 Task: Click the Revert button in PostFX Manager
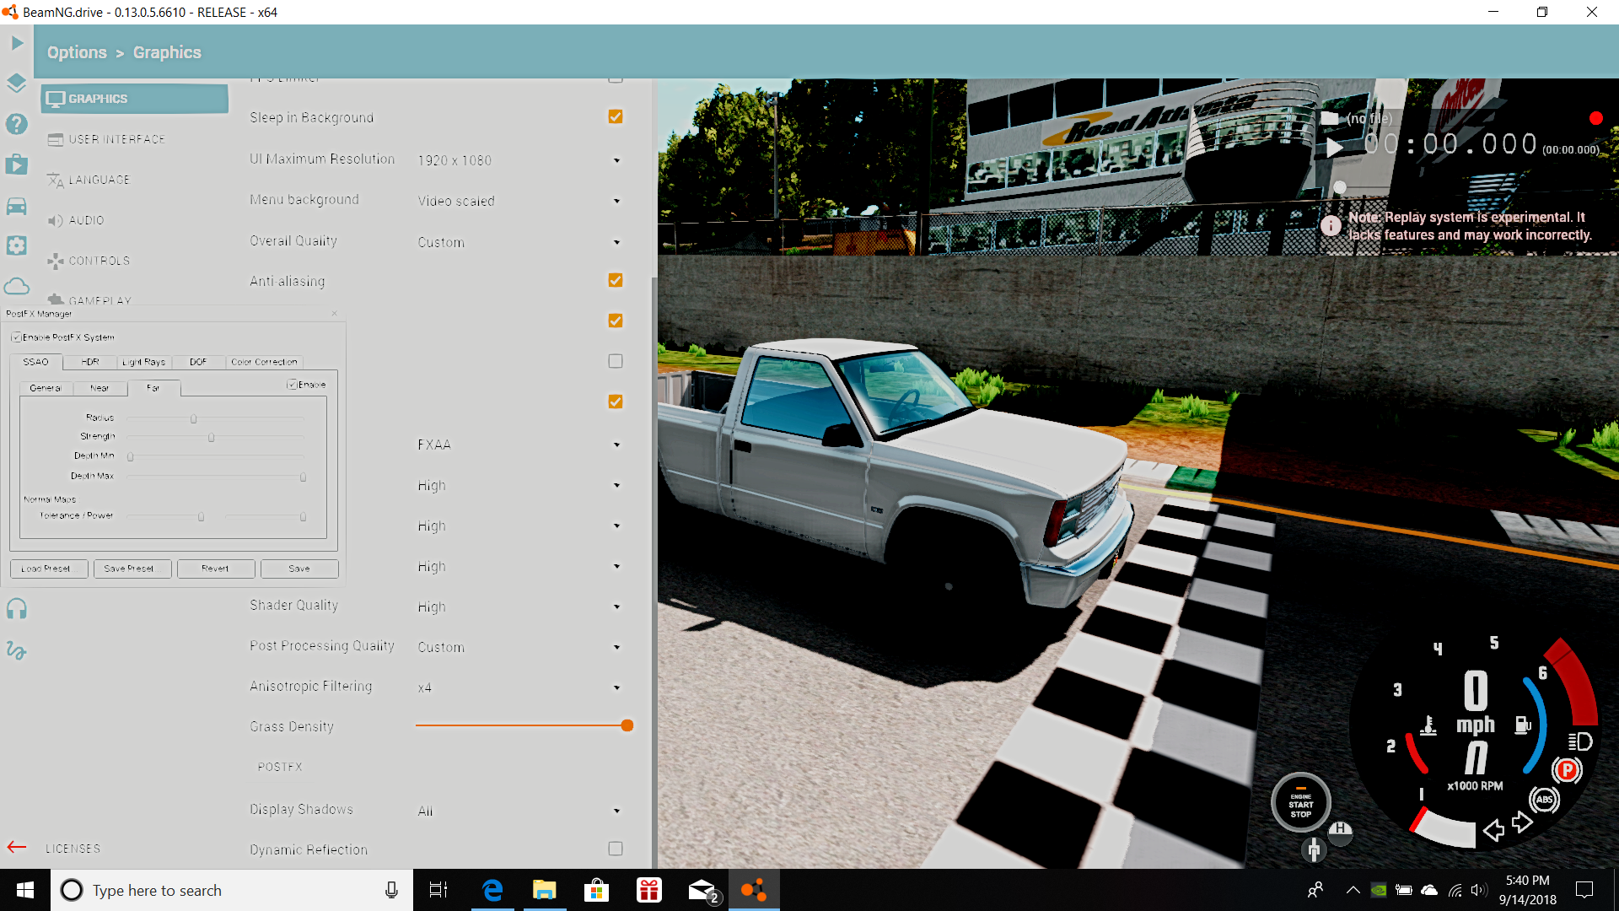(x=215, y=569)
